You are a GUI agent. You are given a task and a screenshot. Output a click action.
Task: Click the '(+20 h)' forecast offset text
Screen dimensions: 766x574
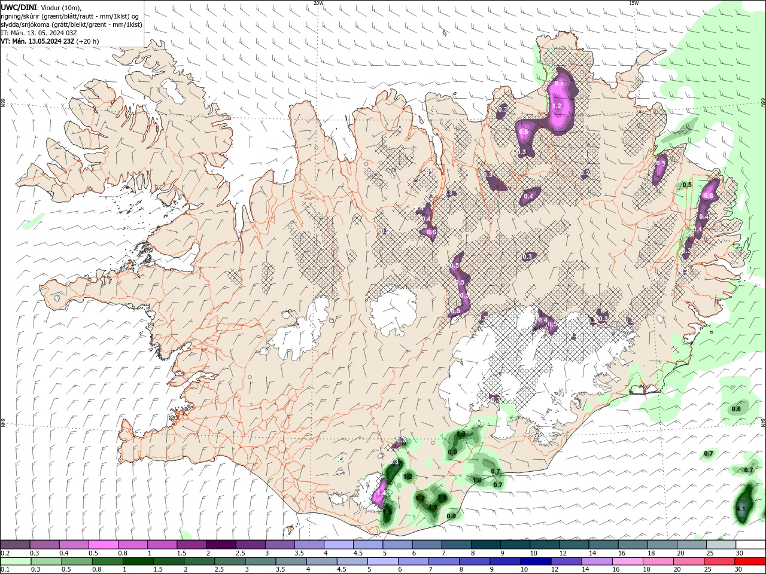[88, 41]
